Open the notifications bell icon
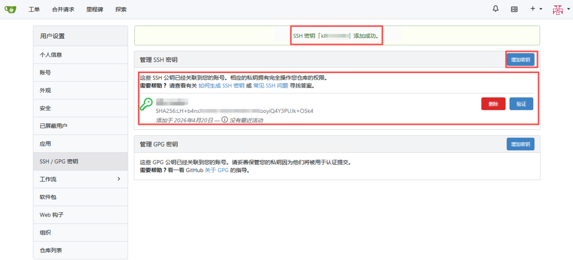 coord(496,9)
